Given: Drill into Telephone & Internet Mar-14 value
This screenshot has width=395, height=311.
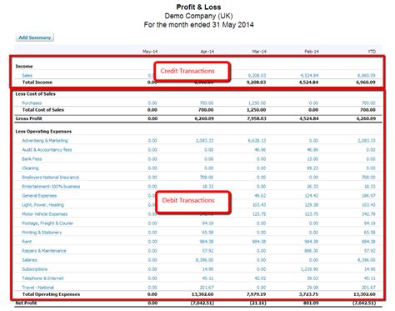Looking at the screenshot, I should [260, 278].
